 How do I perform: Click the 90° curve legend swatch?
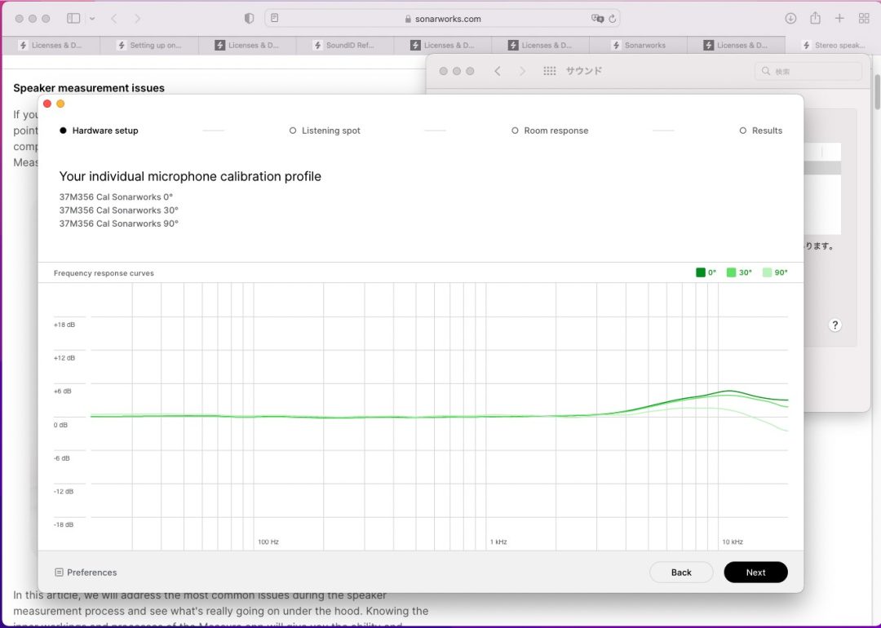pyautogui.click(x=767, y=272)
